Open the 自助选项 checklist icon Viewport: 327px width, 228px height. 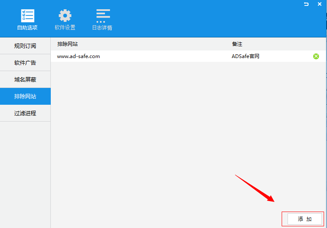(x=28, y=16)
